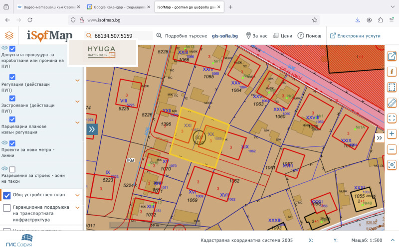Zoom in with the plus button
Viewport: 399px width, 249px height.
pyautogui.click(x=392, y=133)
